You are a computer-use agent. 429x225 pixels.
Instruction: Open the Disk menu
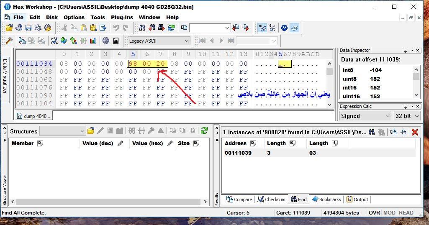tap(52, 18)
